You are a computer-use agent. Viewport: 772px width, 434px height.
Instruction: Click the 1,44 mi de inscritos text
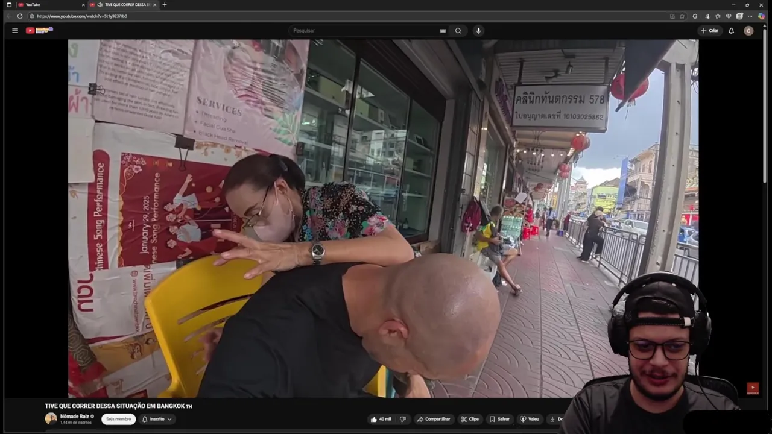point(75,423)
